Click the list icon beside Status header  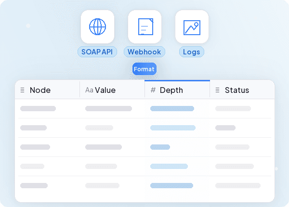click(x=217, y=90)
